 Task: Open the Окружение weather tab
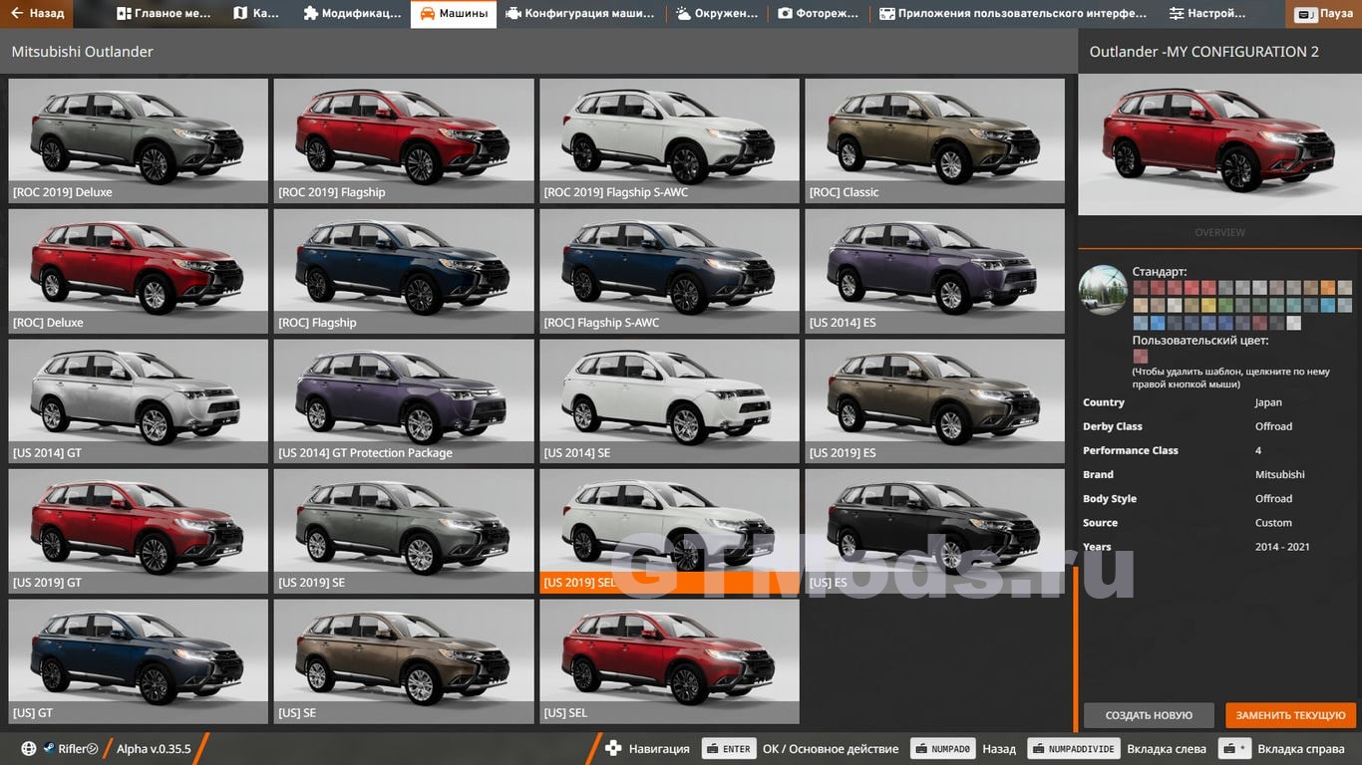tap(717, 14)
